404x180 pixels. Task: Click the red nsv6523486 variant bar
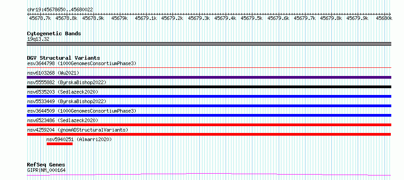tap(209, 125)
